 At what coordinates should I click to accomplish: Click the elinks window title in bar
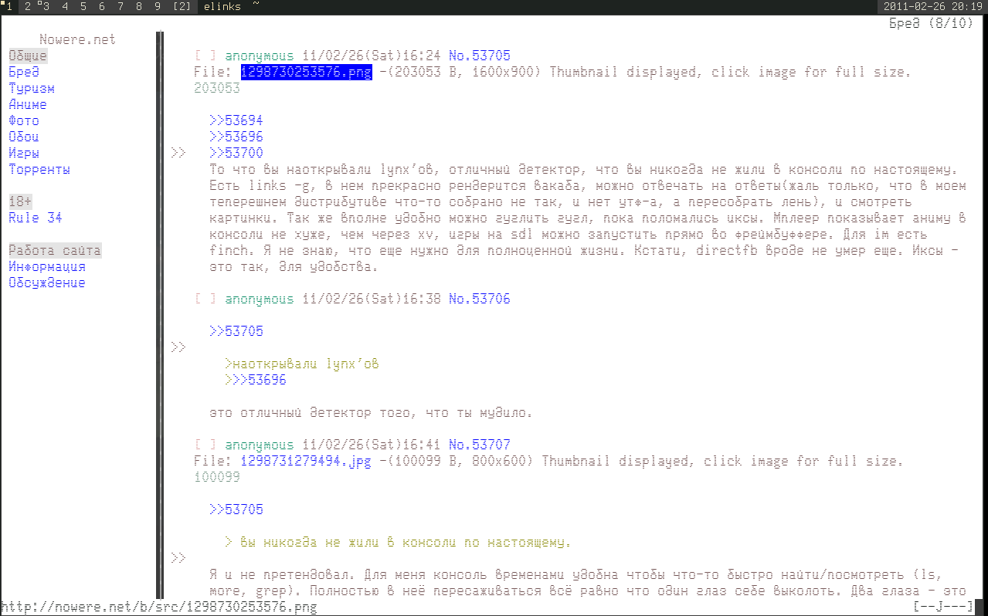tap(221, 6)
